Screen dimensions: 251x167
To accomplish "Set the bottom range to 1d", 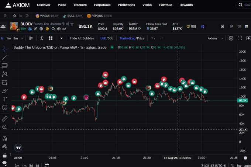I will pos(37,166).
